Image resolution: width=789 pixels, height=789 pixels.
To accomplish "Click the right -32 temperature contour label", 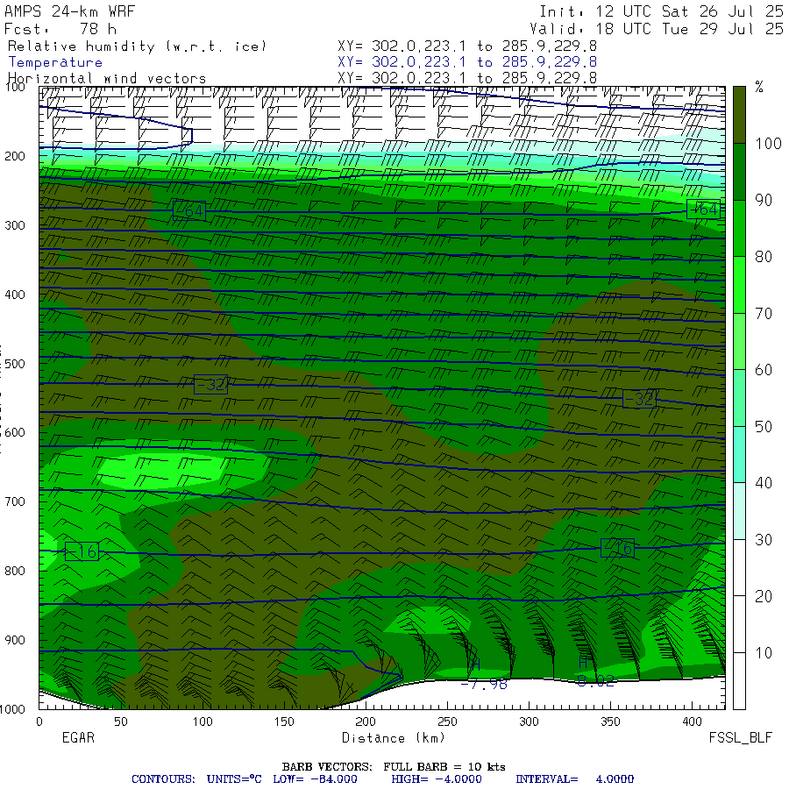I will 640,399.
